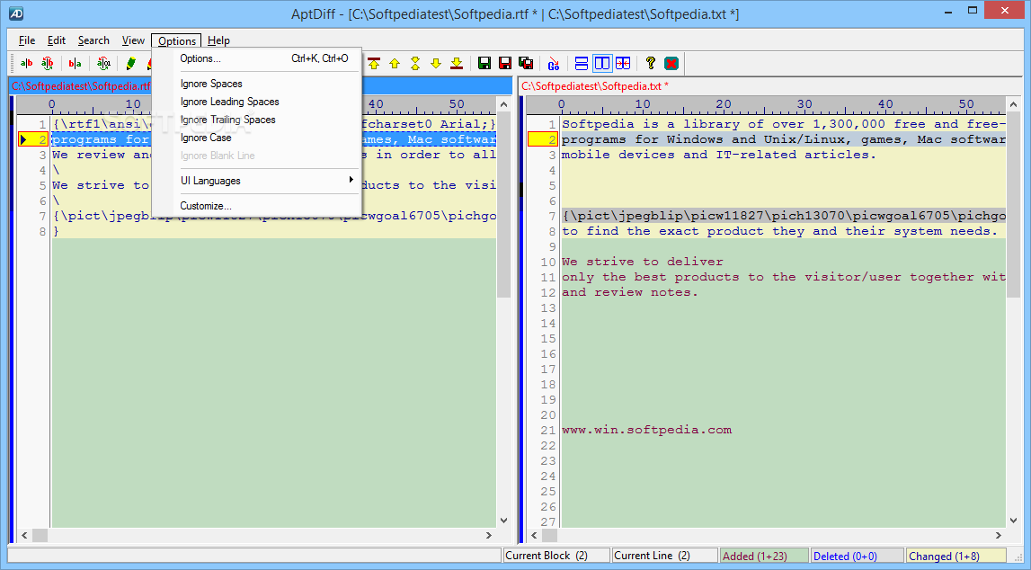This screenshot has height=570, width=1031.
Task: Open help with the question mark icon
Action: [650, 63]
